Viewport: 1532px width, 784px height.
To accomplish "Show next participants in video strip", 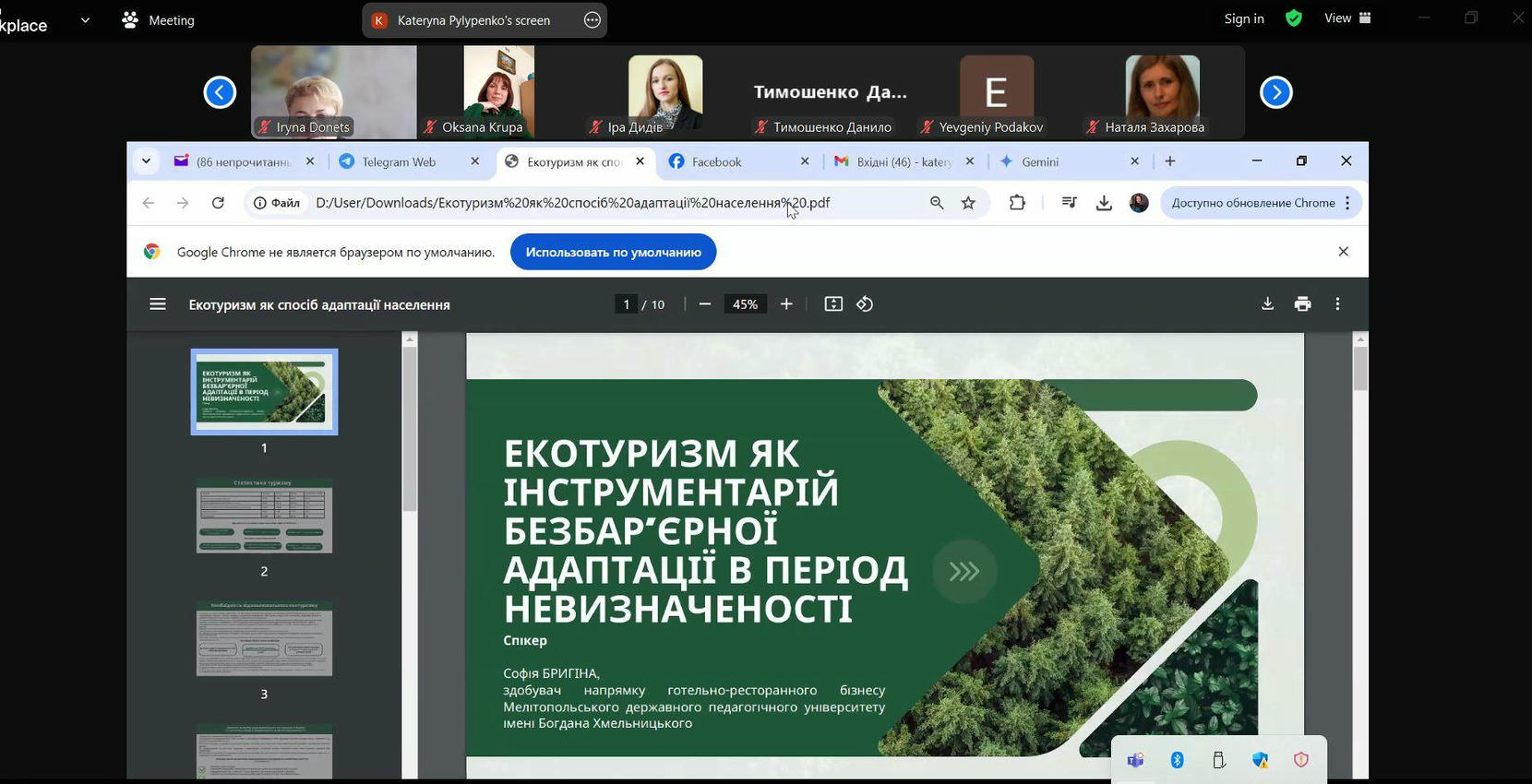I will pyautogui.click(x=1275, y=92).
